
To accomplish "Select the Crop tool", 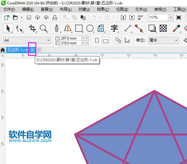I will click(32, 28).
